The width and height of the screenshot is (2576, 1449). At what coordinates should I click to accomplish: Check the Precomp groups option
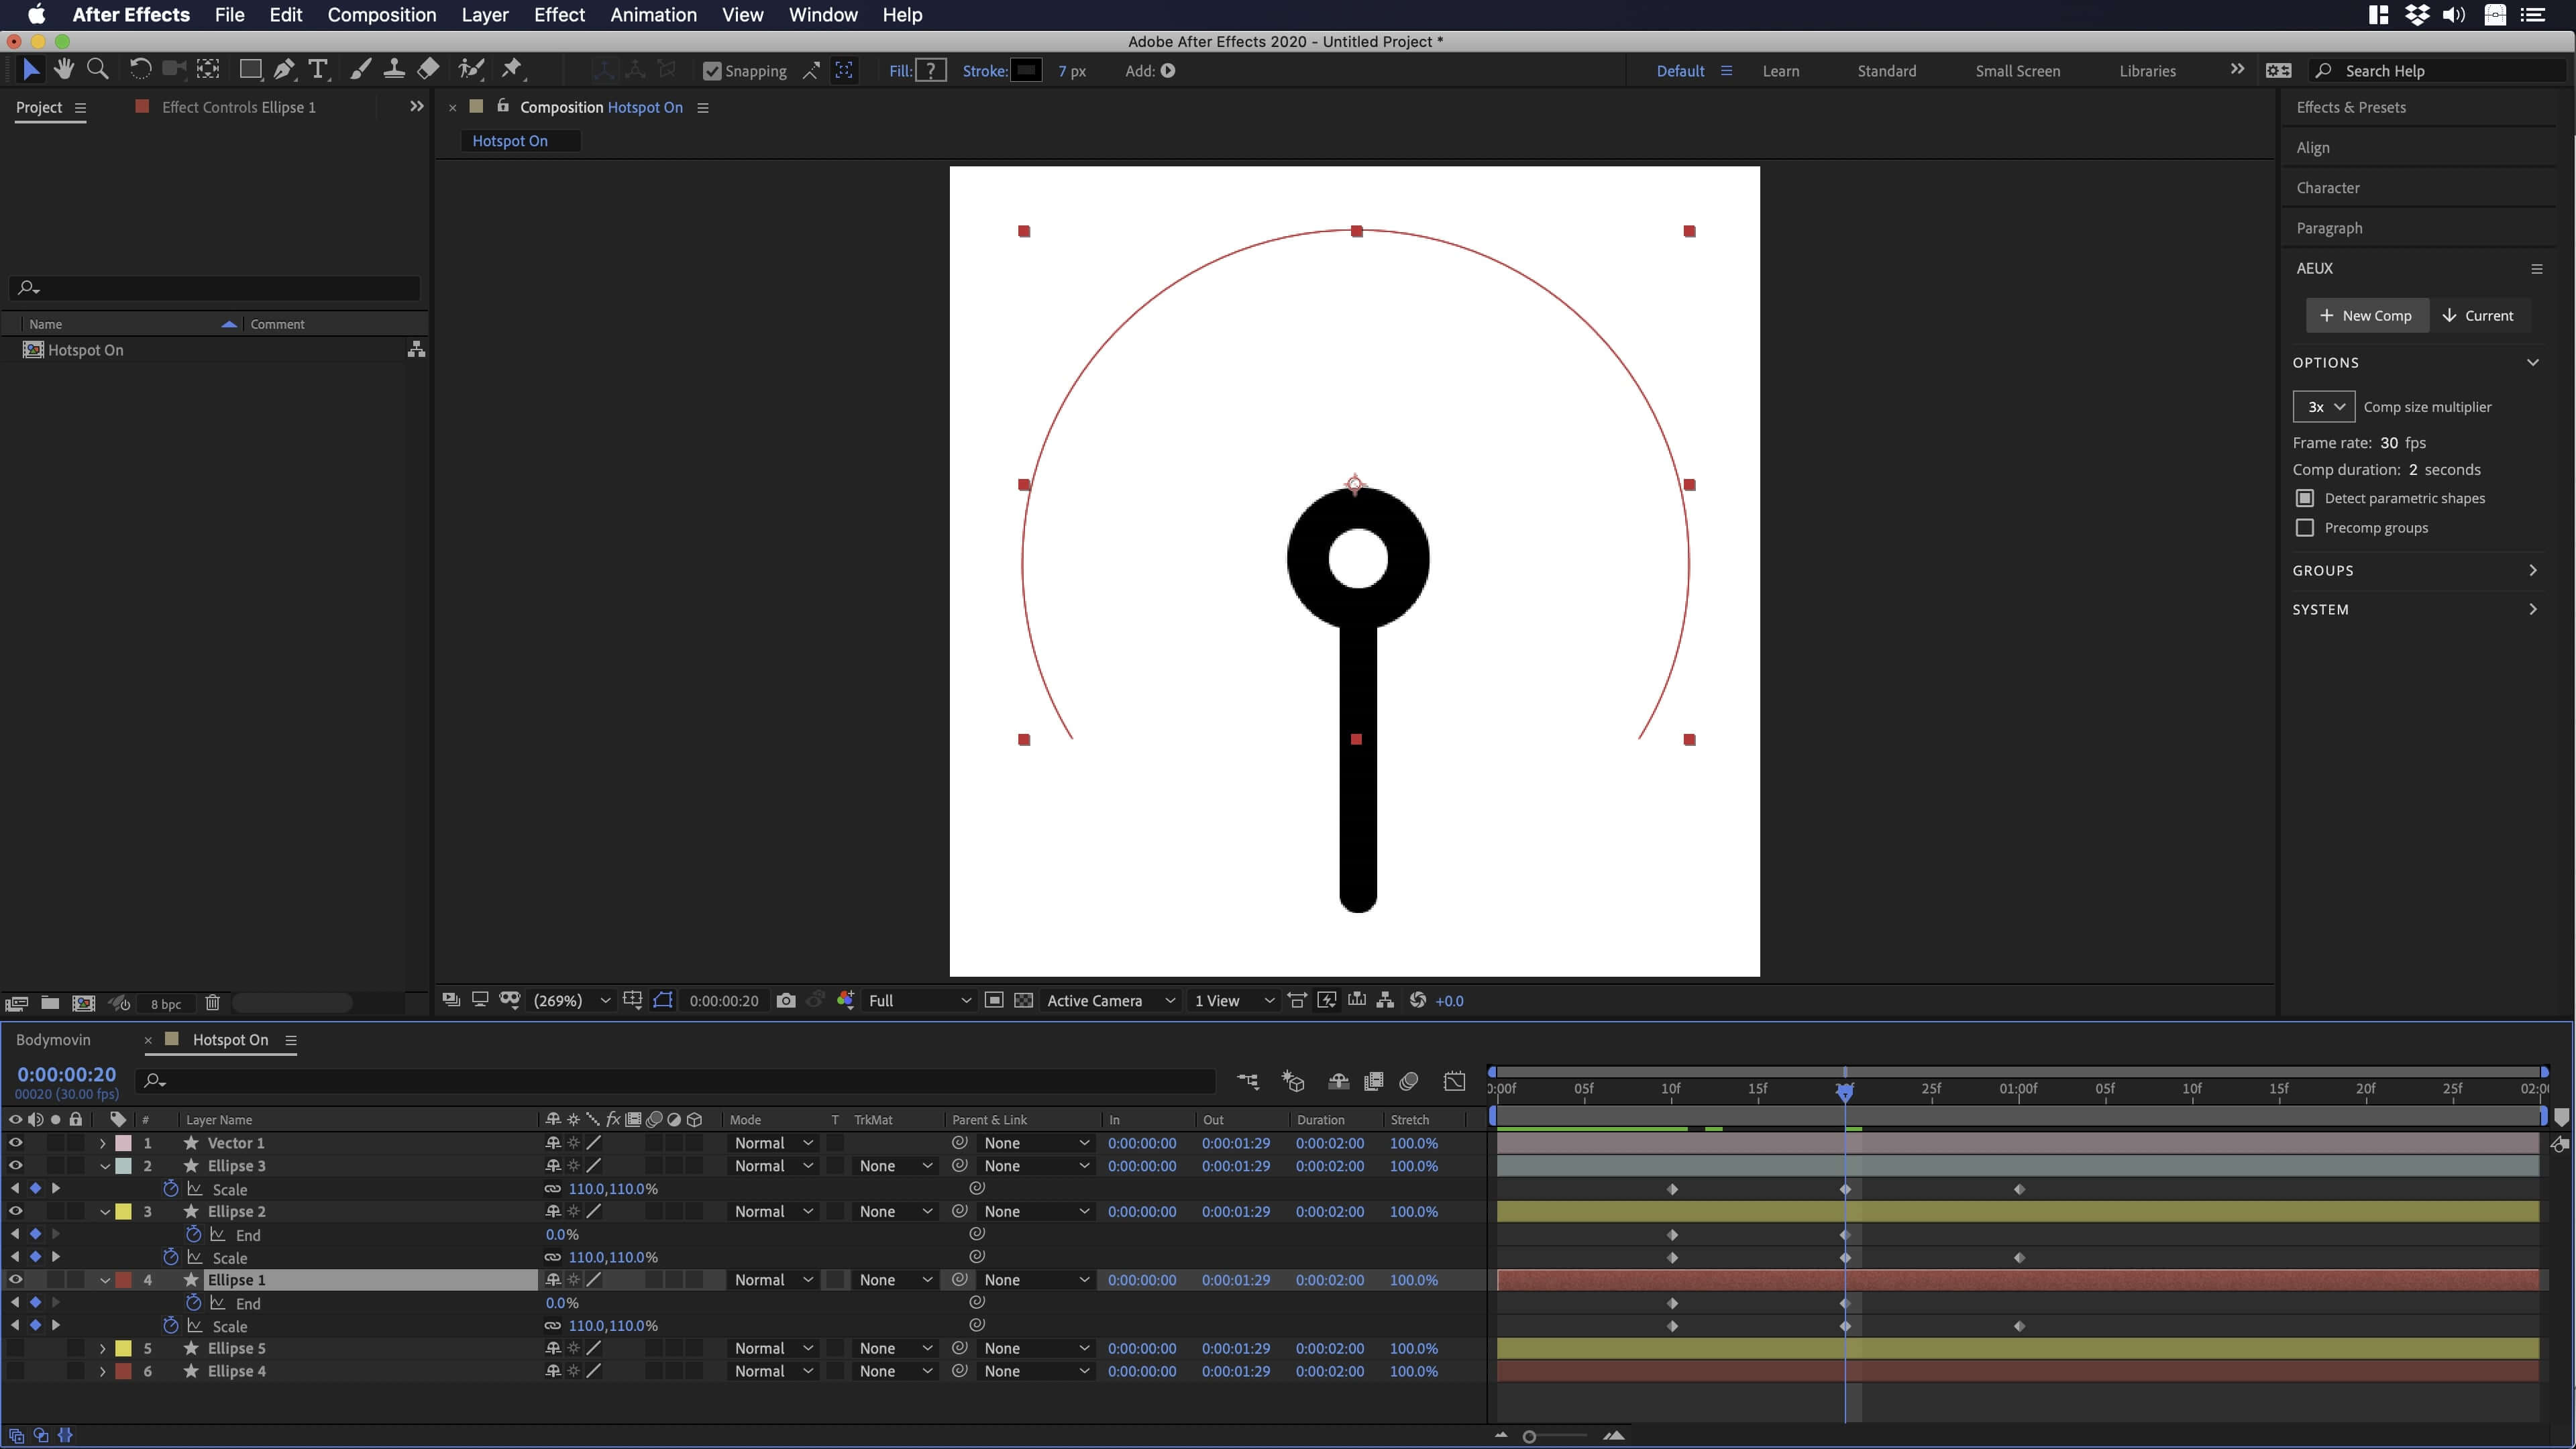2305,528
